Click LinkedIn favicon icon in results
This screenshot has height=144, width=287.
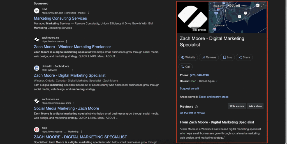pyautogui.click(x=36, y=68)
